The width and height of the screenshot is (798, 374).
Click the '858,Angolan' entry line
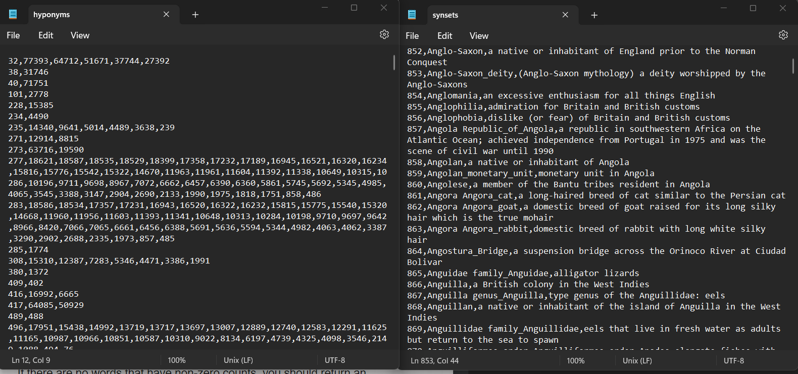point(518,163)
